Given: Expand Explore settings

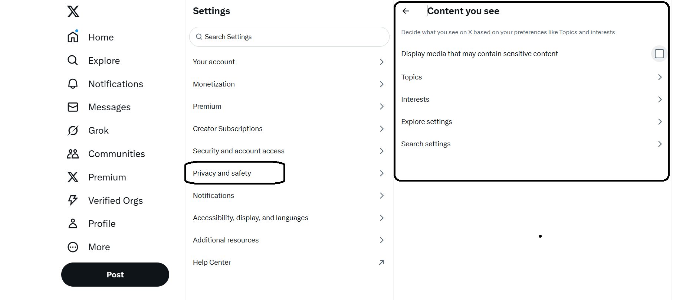Looking at the screenshot, I should [660, 121].
